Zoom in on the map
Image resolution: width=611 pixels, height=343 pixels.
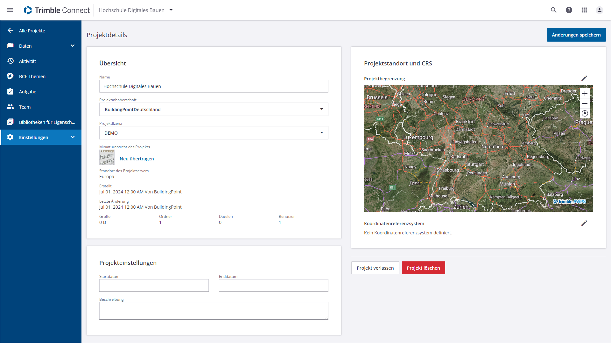click(x=585, y=93)
